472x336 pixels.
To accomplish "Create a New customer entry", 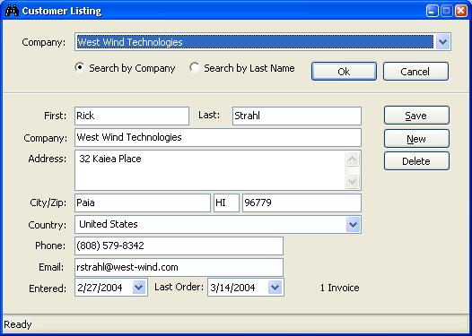I will 416,139.
